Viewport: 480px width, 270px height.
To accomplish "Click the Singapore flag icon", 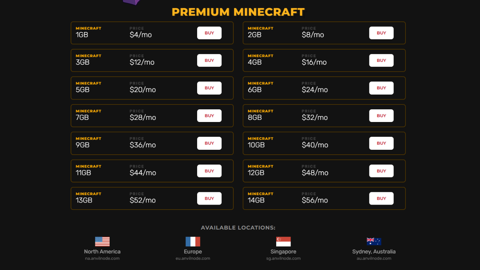I will click(283, 242).
